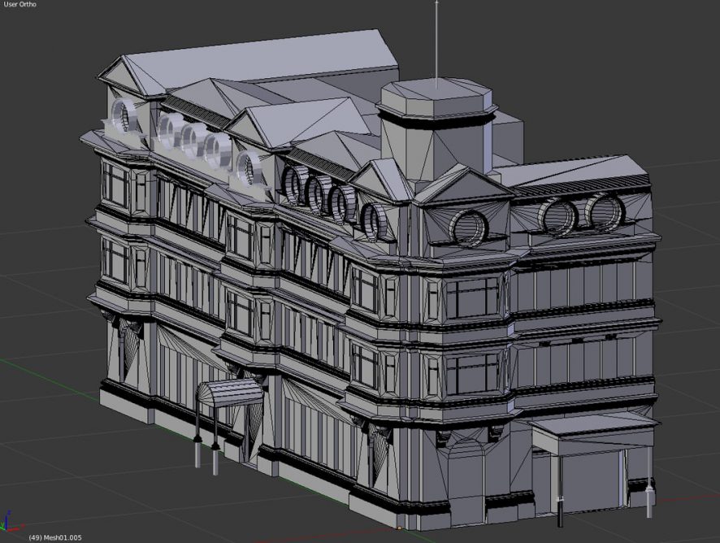Click the Mesh01.005 object name text
The width and height of the screenshot is (720, 543).
[59, 537]
